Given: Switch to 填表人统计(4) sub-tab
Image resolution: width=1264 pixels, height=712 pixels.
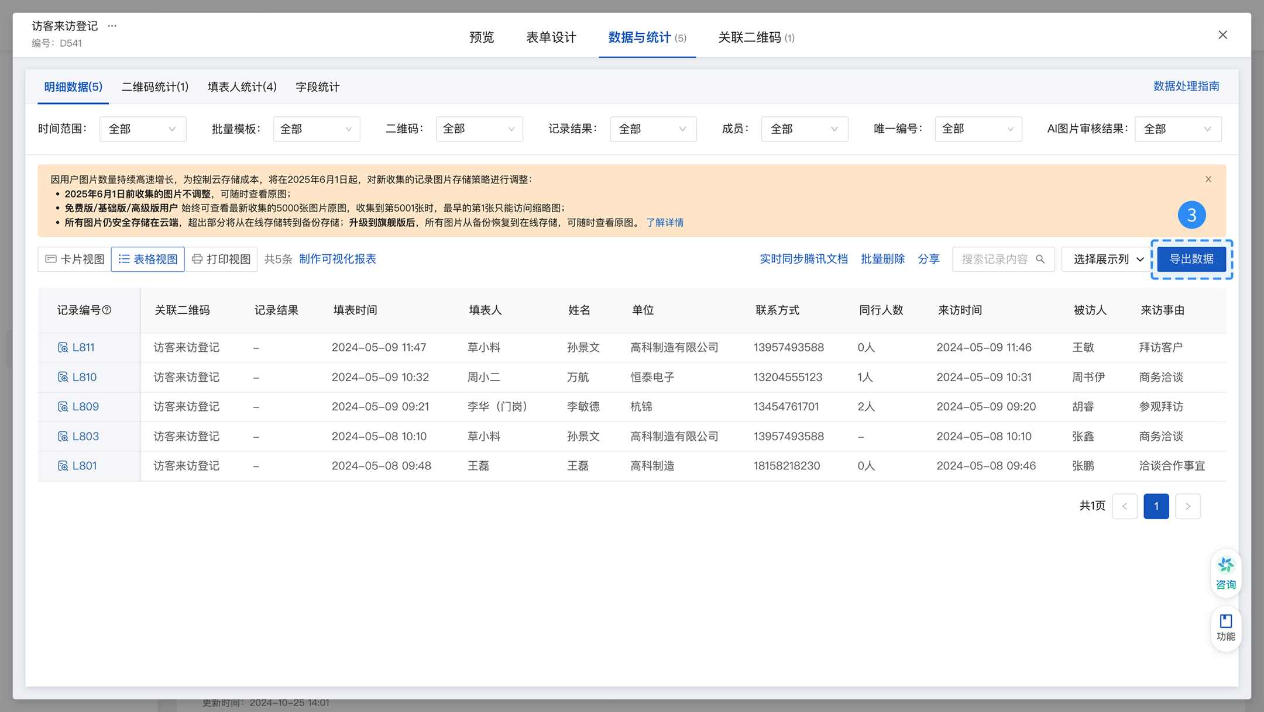Looking at the screenshot, I should coord(242,87).
